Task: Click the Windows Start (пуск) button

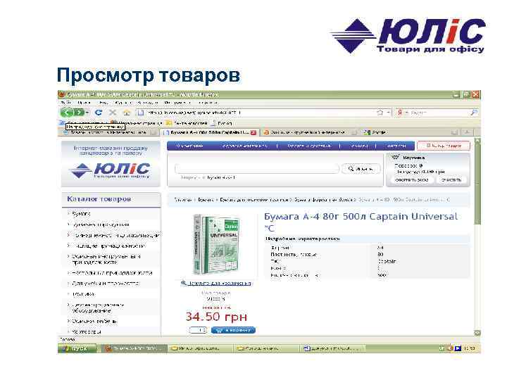Action: coord(77,348)
